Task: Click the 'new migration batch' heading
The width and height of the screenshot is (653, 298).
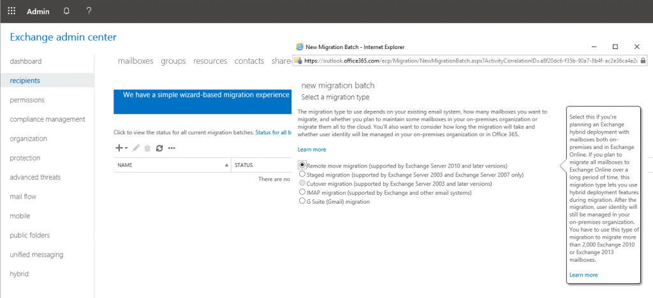Action: (338, 85)
